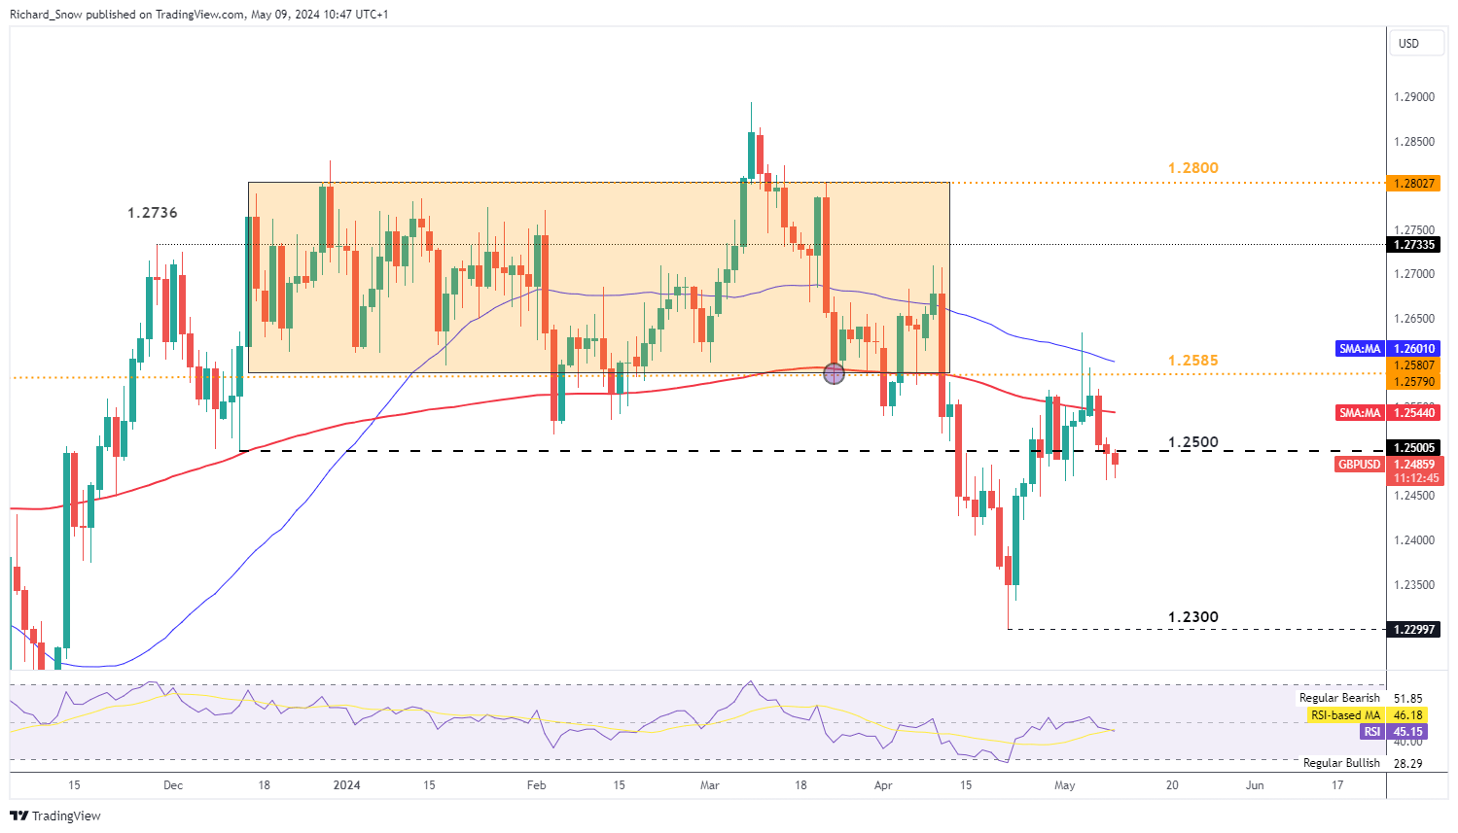1458x833 pixels.
Task: Click the Apr label on the time axis
Action: pos(883,785)
